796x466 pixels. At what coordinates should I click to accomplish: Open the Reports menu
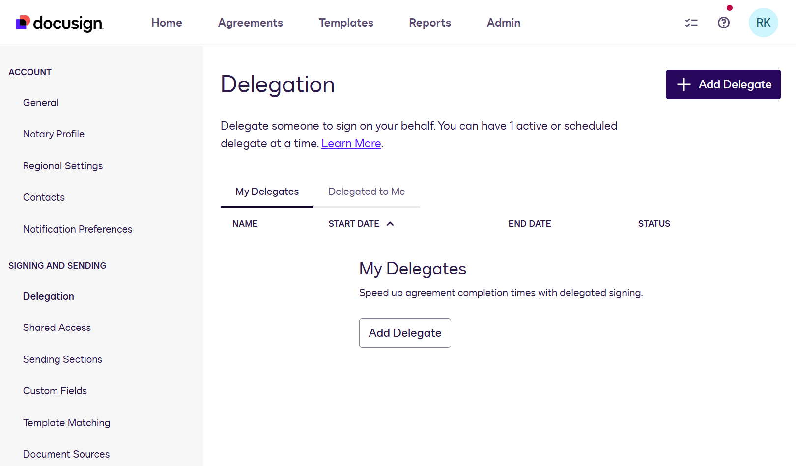click(430, 23)
